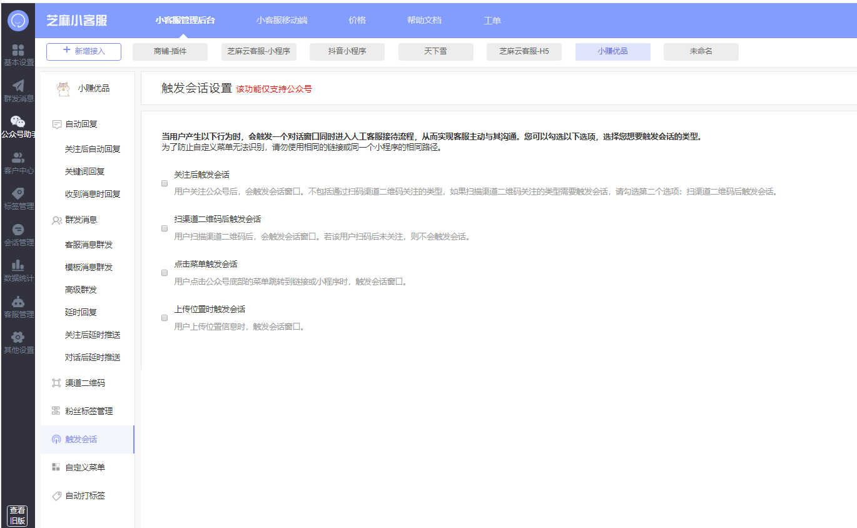This screenshot has height=528, width=857.
Task: Click the 小赚优品 avatar image
Action: [x=63, y=89]
